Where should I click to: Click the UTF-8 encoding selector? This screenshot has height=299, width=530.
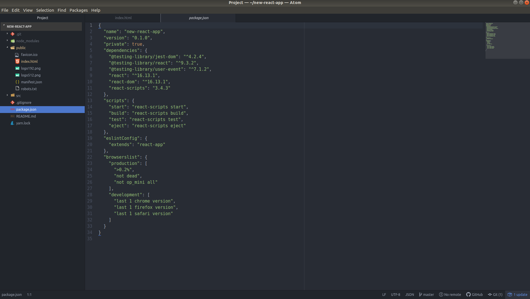click(x=395, y=294)
